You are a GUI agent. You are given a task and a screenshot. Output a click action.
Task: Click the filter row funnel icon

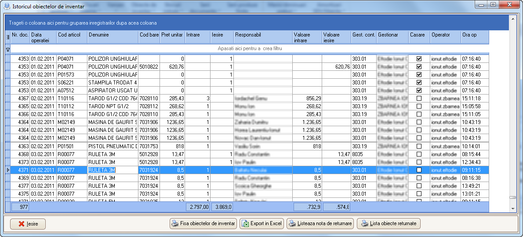[x=7, y=50]
